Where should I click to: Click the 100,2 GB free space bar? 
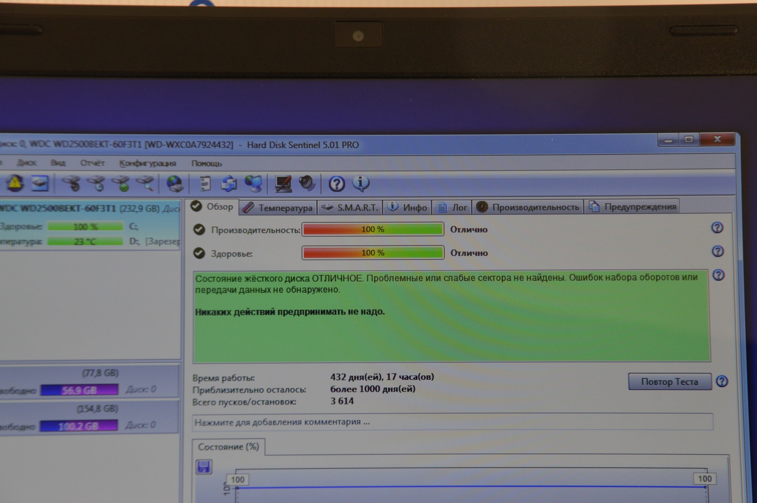click(78, 426)
